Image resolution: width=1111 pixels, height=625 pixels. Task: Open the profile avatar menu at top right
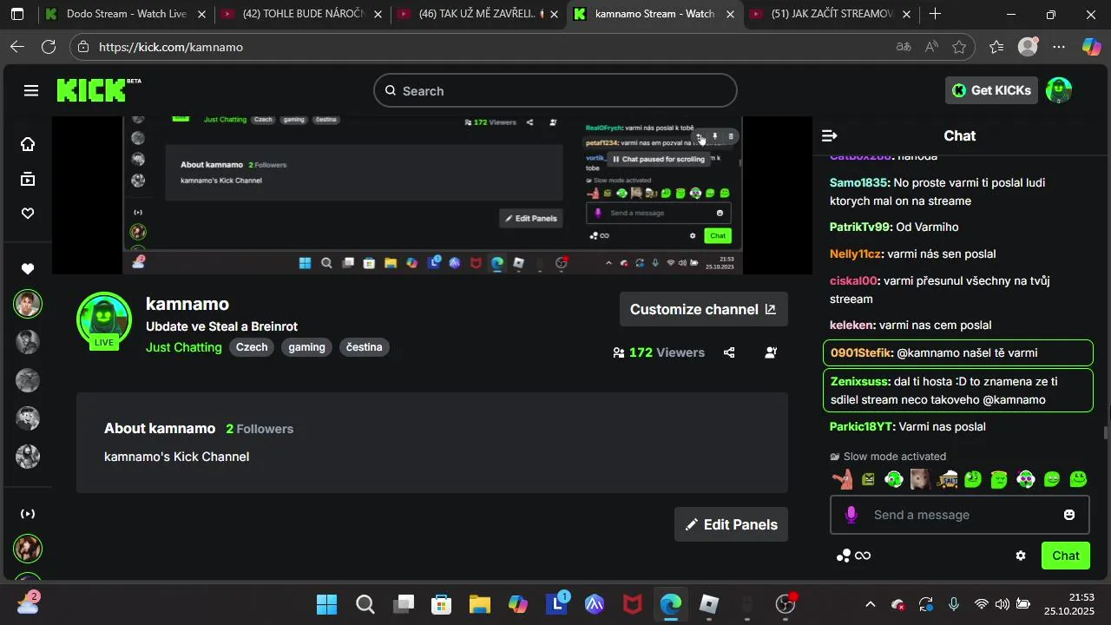[1059, 90]
